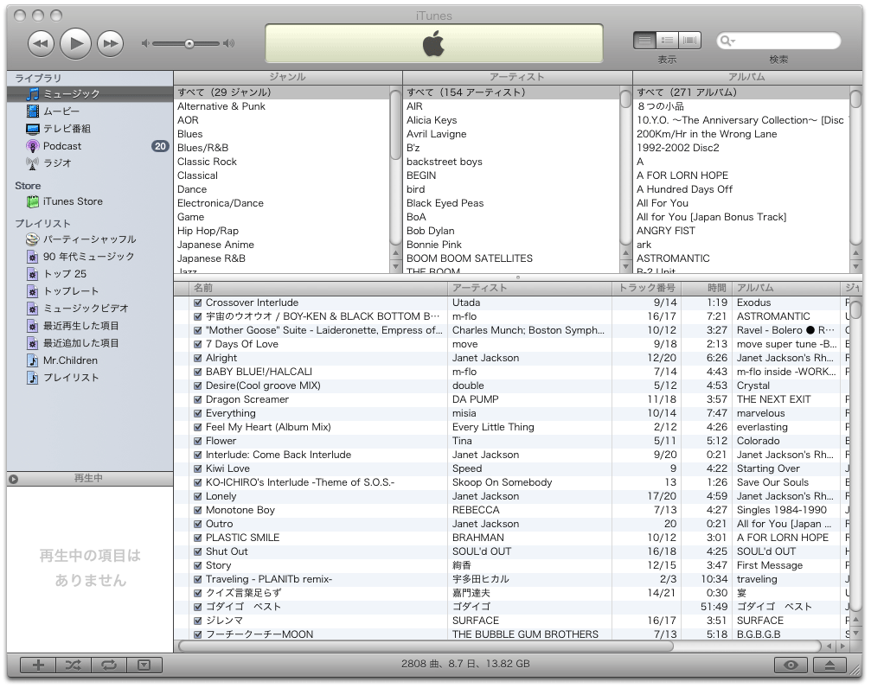Select the トップレート smart playlist
The height and width of the screenshot is (688, 871).
coord(90,291)
